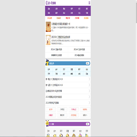Click the Gemini cartoon icon

[x=61, y=135]
